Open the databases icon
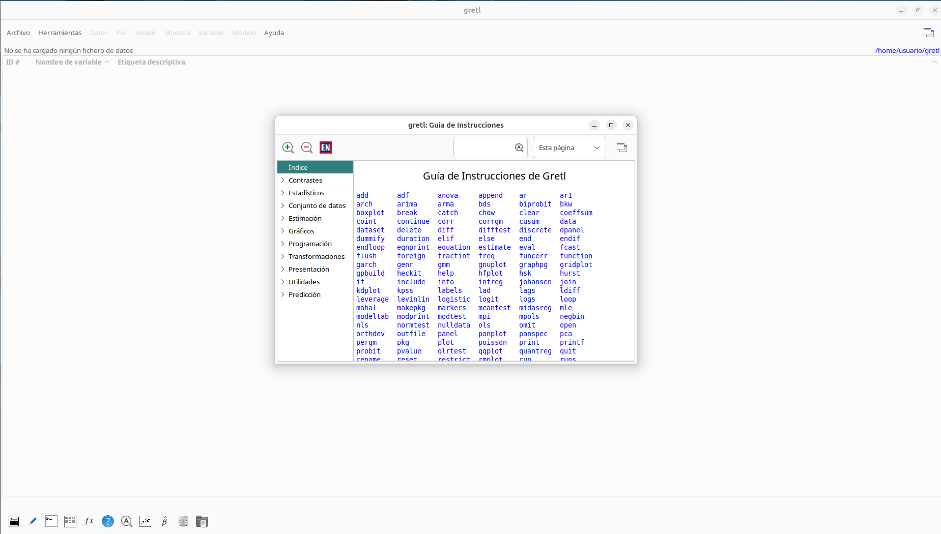Image resolution: width=941 pixels, height=534 pixels. pos(183,521)
